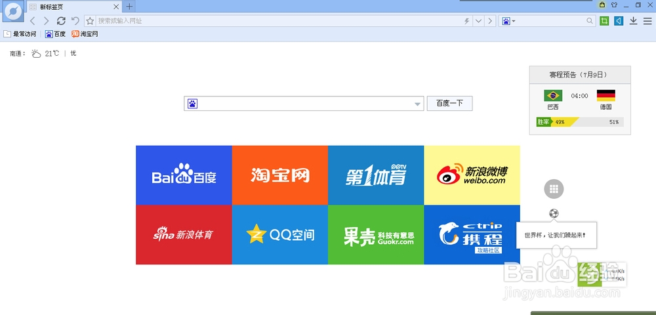Screen dimensions: 656x315
Task: Toggle the lightning speed mode icon
Action: (467, 21)
